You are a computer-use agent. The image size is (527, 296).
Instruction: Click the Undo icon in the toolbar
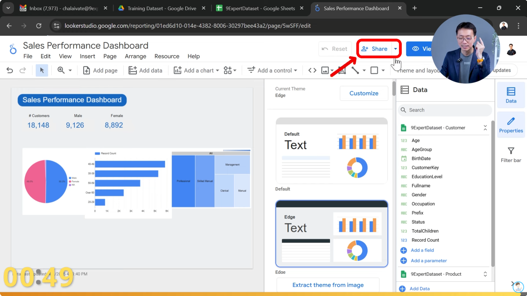pos(9,70)
